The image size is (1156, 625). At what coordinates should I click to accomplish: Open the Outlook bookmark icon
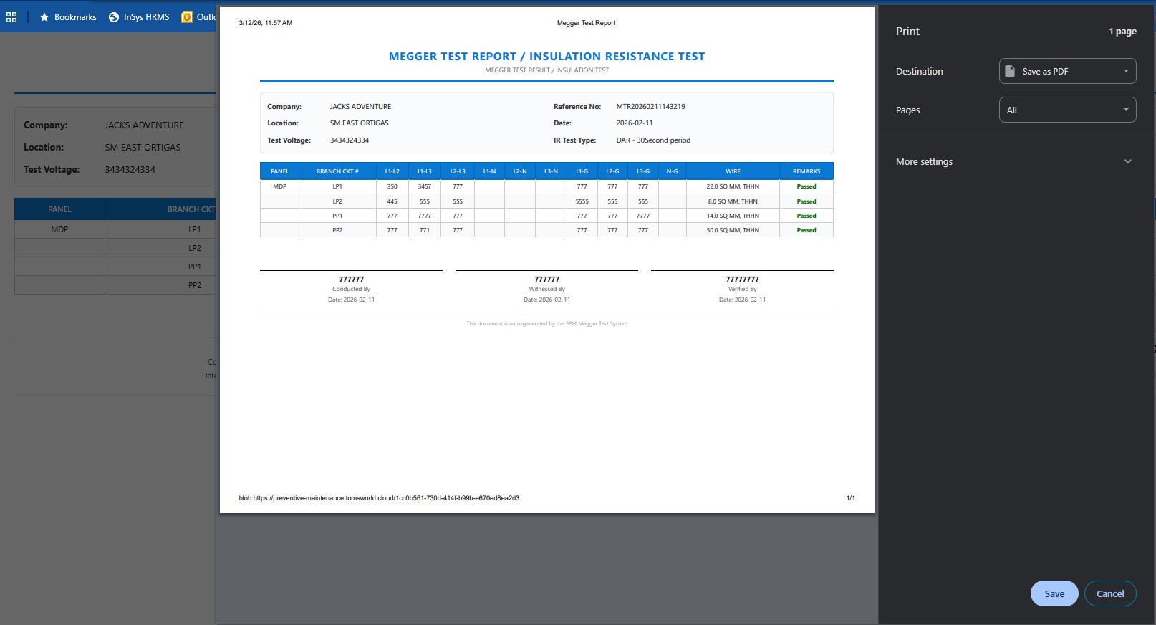click(187, 17)
